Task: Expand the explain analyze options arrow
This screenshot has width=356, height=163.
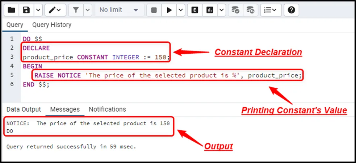Action: click(221, 10)
